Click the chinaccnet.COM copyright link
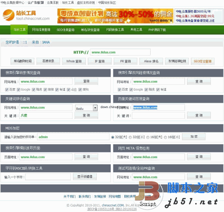 click(x=113, y=205)
